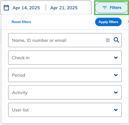The height and width of the screenshot is (125, 129).
Task: Click the chevron arrow in Period field
Action: (116, 75)
